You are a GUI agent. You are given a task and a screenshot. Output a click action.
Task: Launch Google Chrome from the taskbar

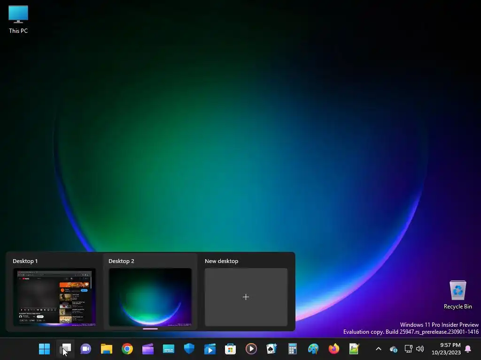[x=127, y=349]
